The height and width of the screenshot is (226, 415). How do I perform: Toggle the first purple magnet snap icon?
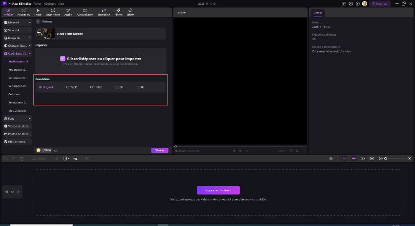tap(344, 159)
